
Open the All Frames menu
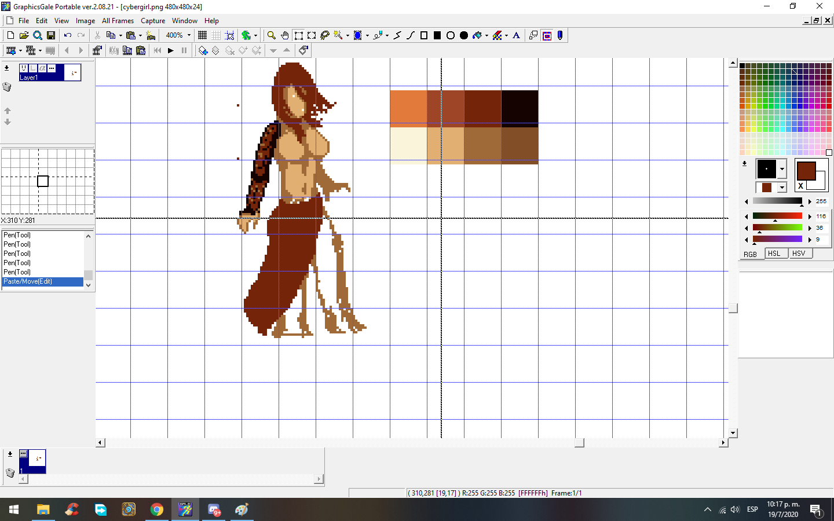[118, 20]
